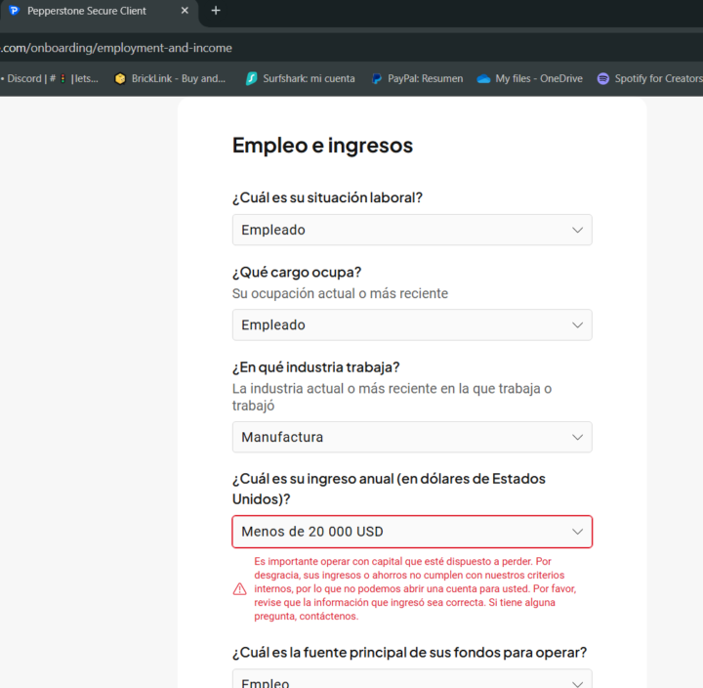Open the Surfshark: mi cuenta bookmark
The image size is (703, 688).
[300, 78]
